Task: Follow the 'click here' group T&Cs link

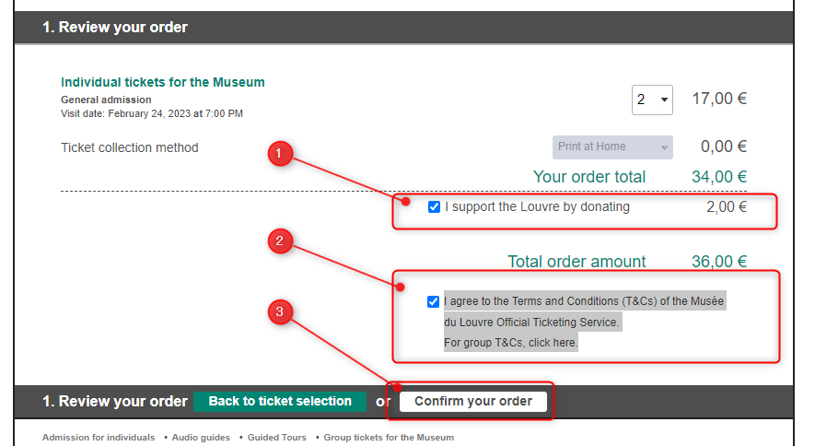Action: [x=553, y=343]
